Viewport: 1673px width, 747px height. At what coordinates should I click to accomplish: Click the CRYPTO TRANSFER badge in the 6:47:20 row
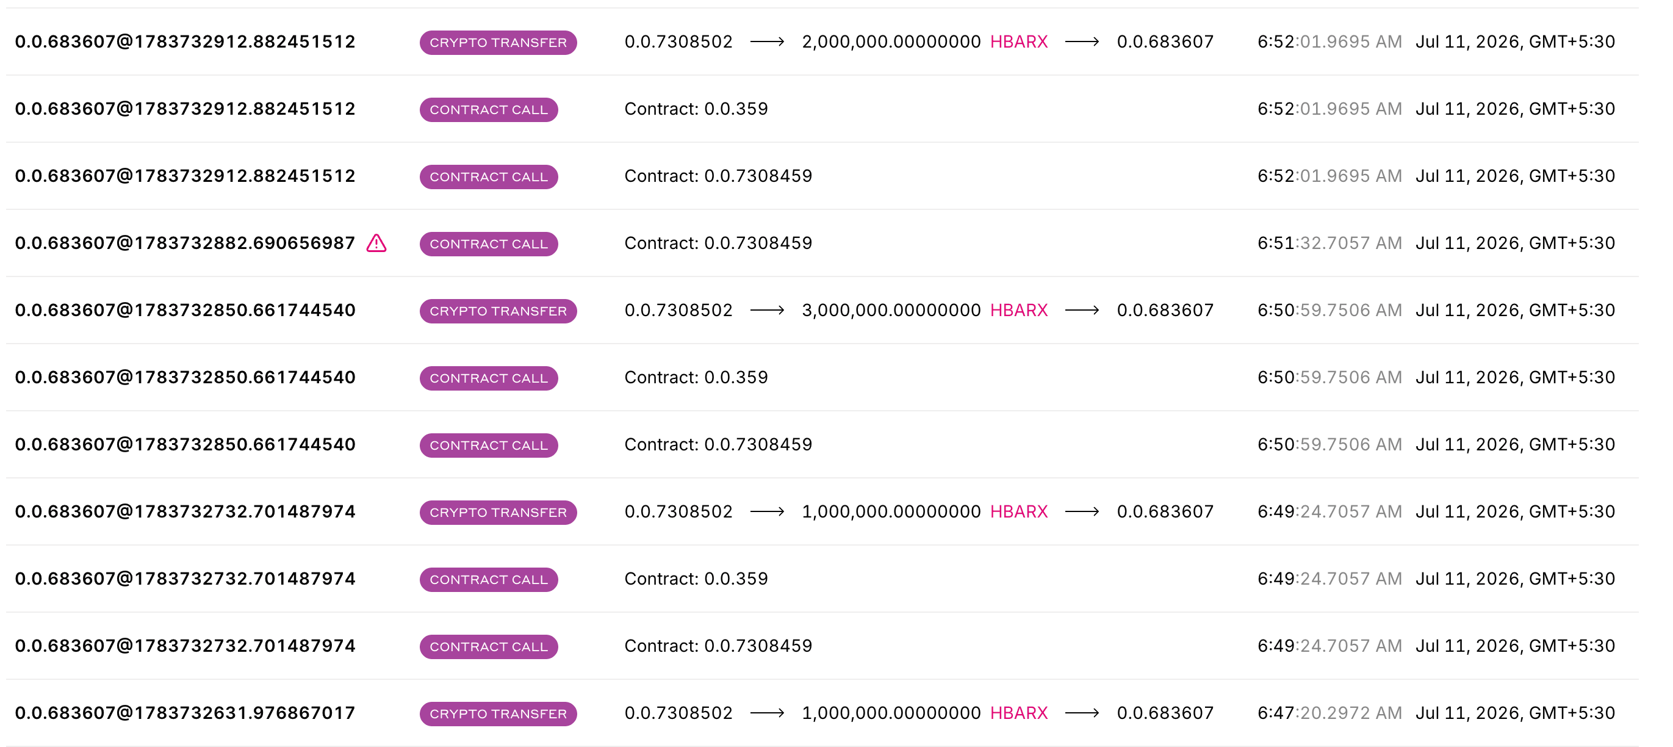pyautogui.click(x=498, y=713)
